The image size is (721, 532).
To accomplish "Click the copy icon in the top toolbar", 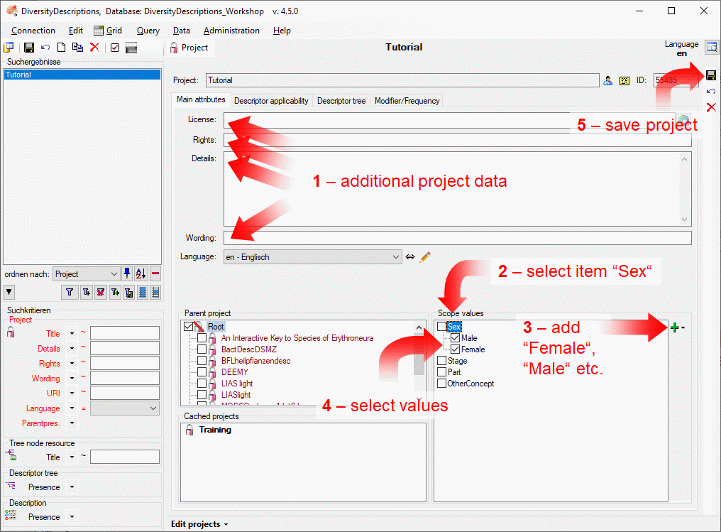I will coord(77,48).
